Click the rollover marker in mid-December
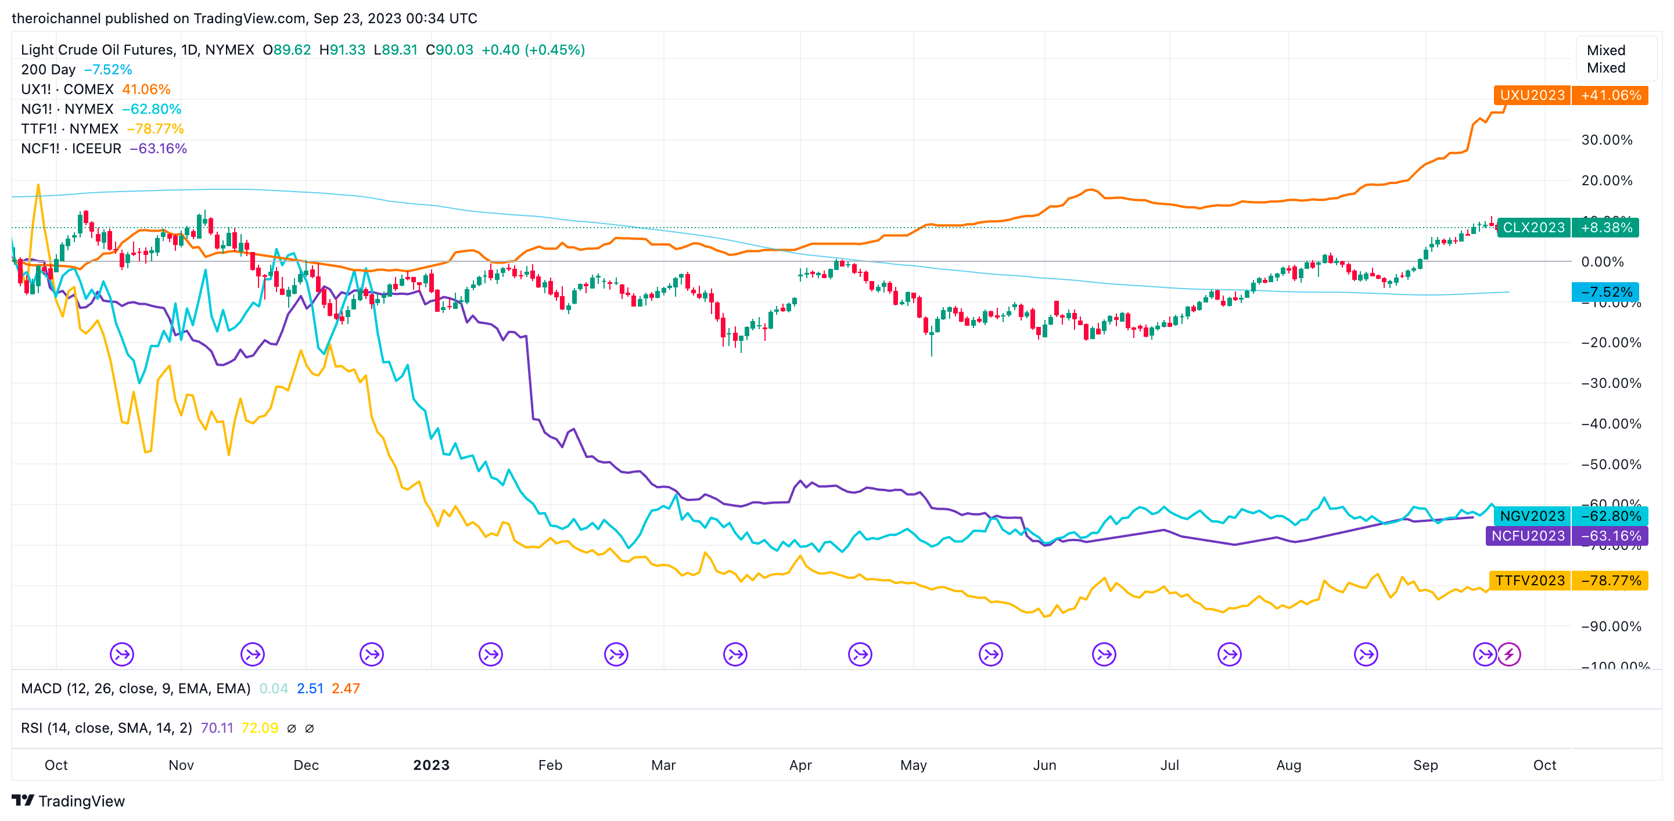Screen dimensions: 1674x821 (x=372, y=654)
